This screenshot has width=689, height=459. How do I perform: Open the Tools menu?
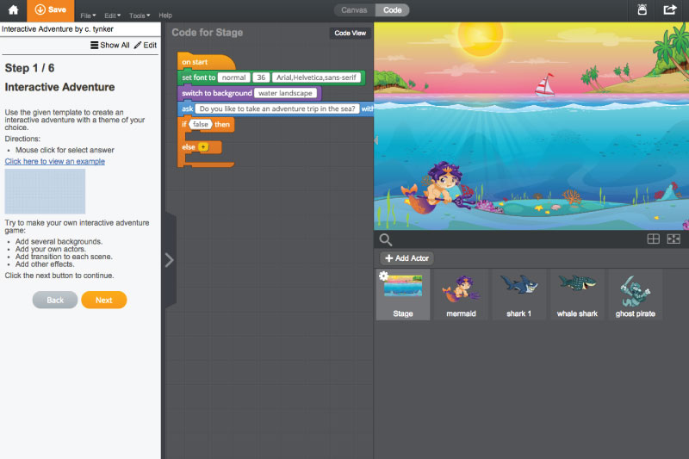(x=140, y=16)
